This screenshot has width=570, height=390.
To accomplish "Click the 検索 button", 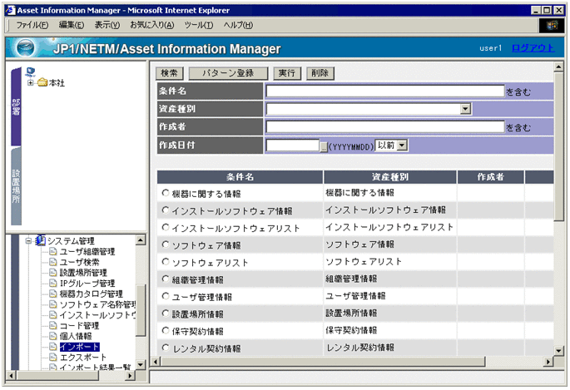I will pos(169,73).
